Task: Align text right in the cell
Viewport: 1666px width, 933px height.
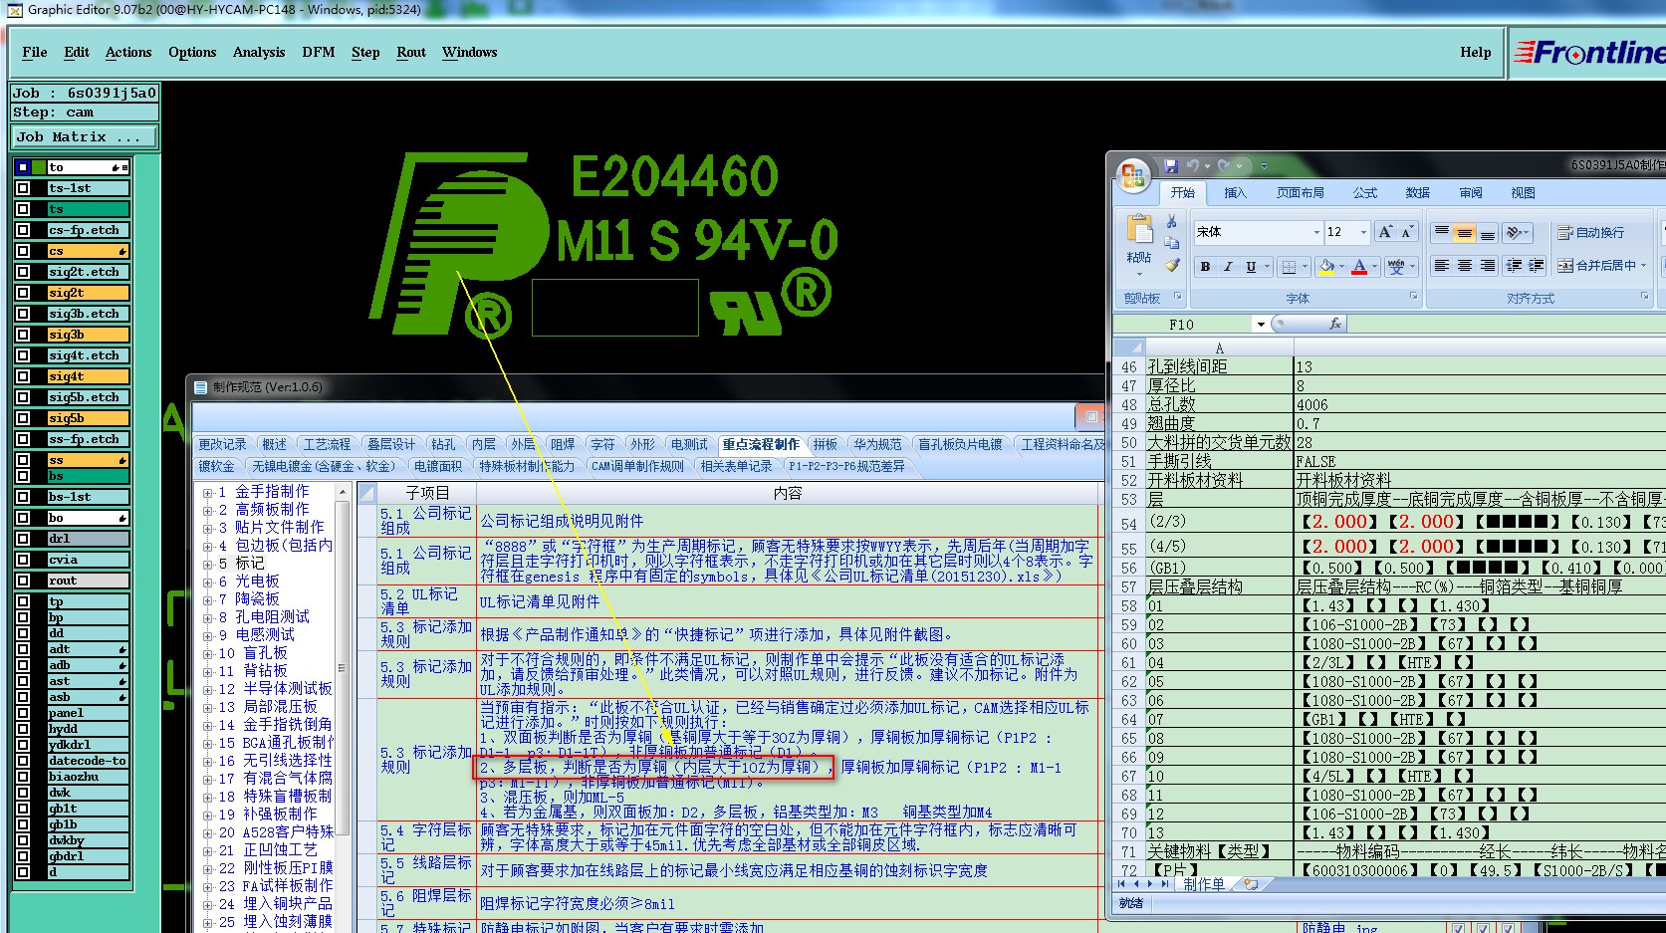Action: coord(1487,266)
